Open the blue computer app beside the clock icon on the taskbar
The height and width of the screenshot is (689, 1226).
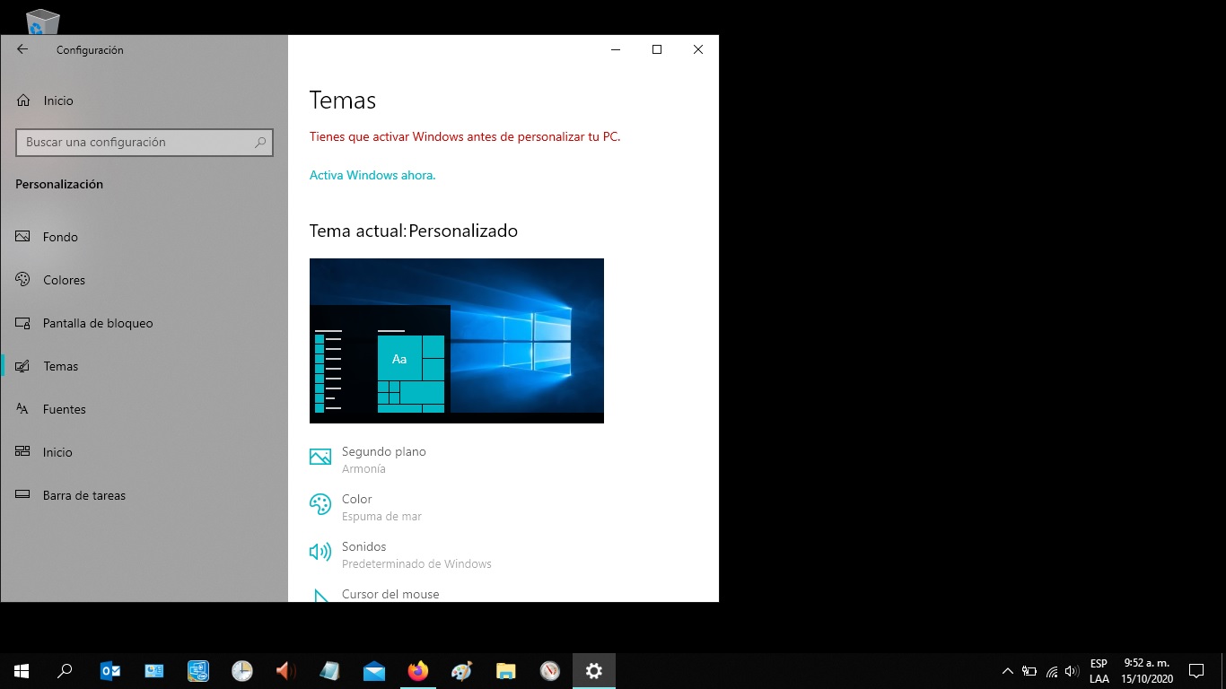[x=198, y=671]
